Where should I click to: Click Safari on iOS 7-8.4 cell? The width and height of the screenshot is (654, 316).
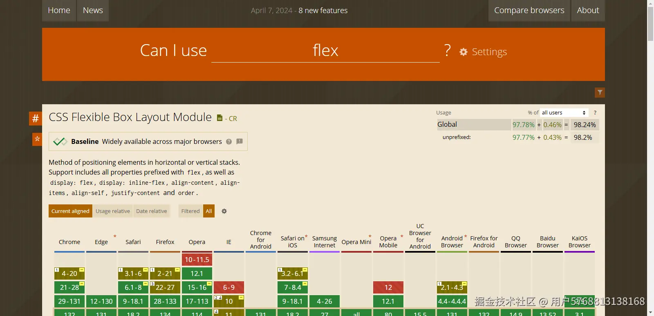tap(293, 287)
